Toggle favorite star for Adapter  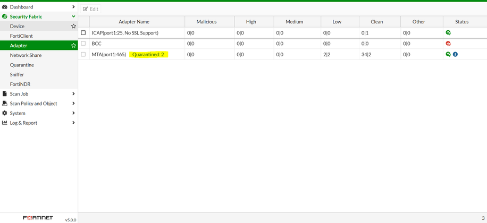(73, 46)
